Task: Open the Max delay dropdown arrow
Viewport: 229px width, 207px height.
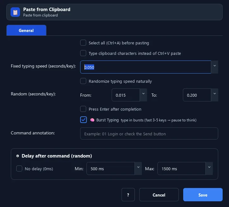Action: 209,168
